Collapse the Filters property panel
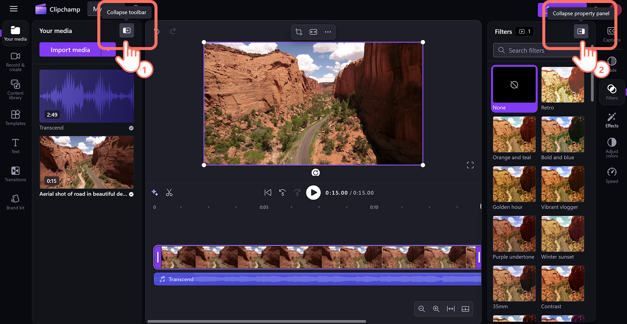 pos(581,32)
